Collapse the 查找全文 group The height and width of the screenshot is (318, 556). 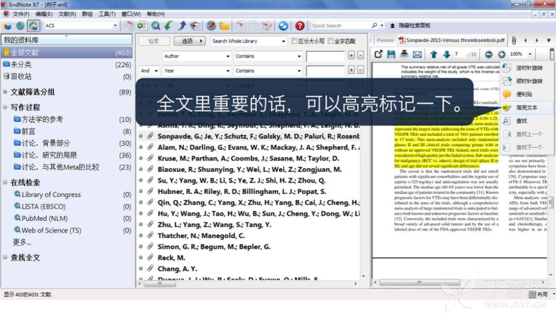point(5,257)
